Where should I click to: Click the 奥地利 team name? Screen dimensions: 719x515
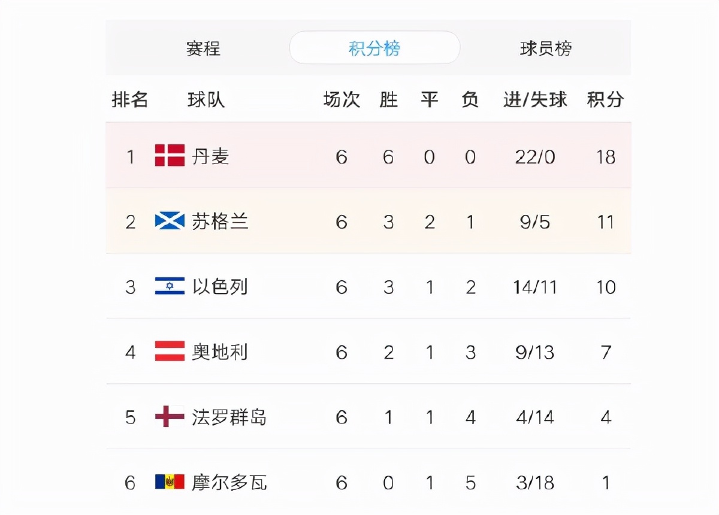220,352
